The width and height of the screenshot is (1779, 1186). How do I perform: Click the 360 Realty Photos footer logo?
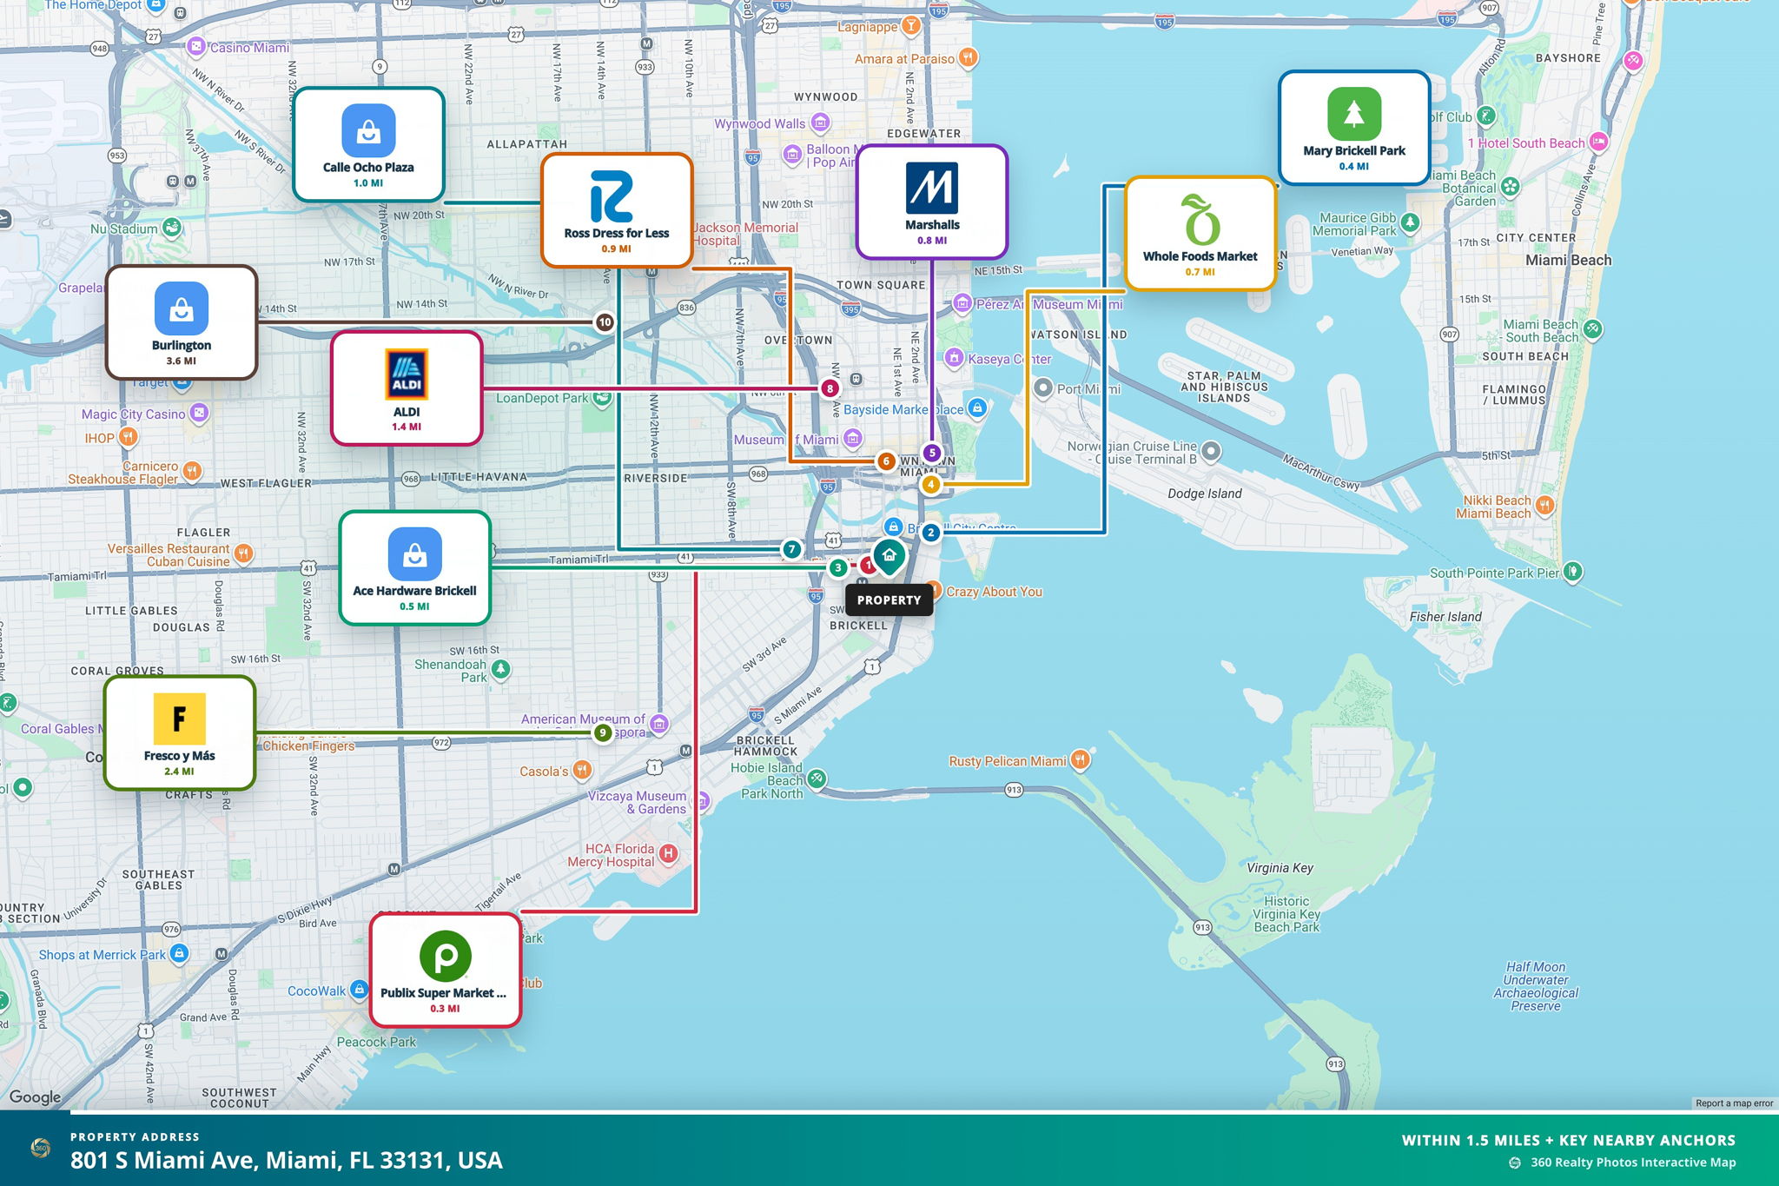pyautogui.click(x=40, y=1149)
